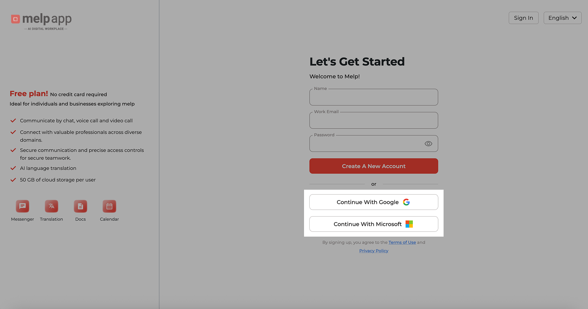Click the red checkmark beside AI language translation
Image resolution: width=588 pixels, height=309 pixels.
tap(13, 168)
